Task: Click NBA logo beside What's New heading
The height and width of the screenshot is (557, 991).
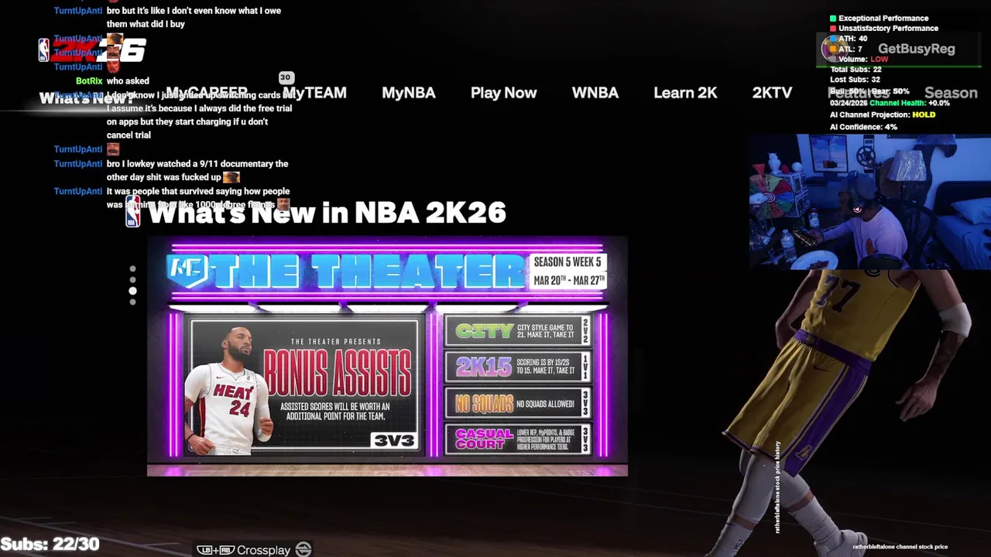Action: click(x=133, y=211)
